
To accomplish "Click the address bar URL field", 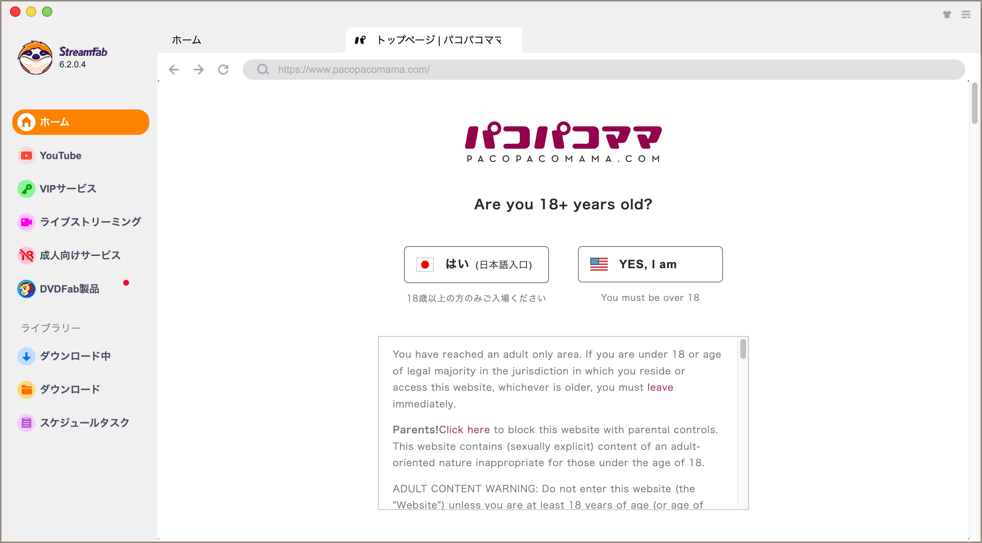I will [604, 69].
